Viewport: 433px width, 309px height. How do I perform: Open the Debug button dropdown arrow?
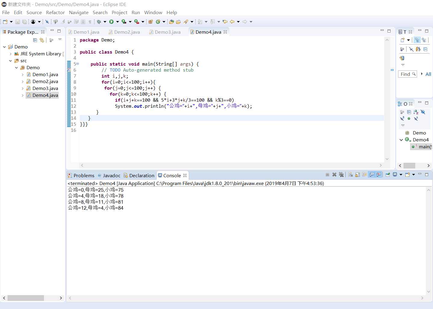(105, 22)
